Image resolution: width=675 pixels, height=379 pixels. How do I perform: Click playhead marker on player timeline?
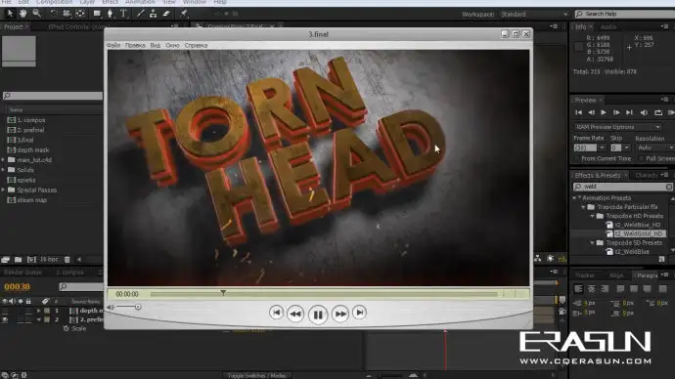click(x=223, y=293)
